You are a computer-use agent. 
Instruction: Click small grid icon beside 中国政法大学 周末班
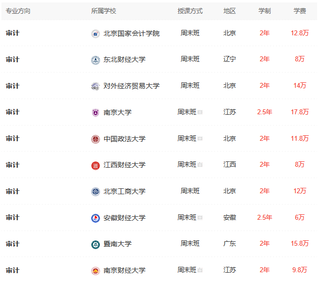[200, 138]
